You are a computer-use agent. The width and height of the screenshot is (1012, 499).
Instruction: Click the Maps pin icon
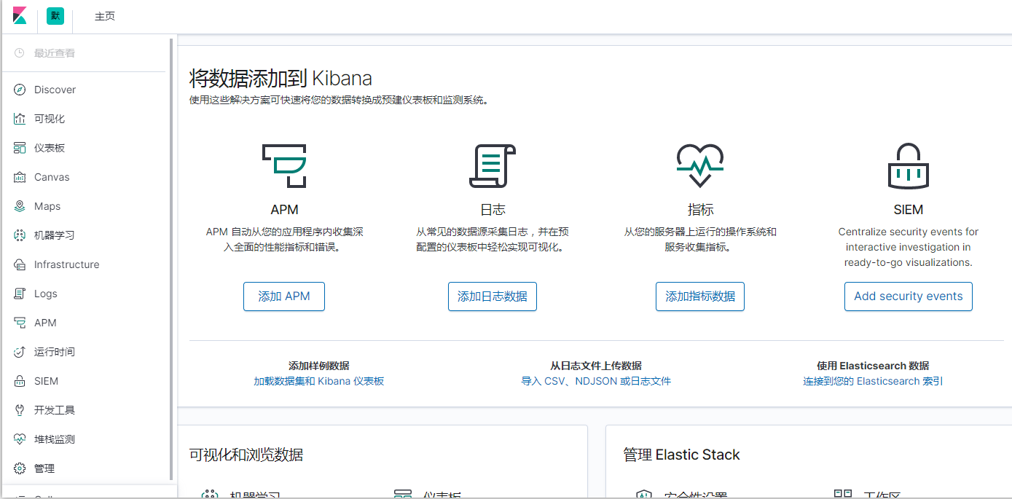point(20,206)
